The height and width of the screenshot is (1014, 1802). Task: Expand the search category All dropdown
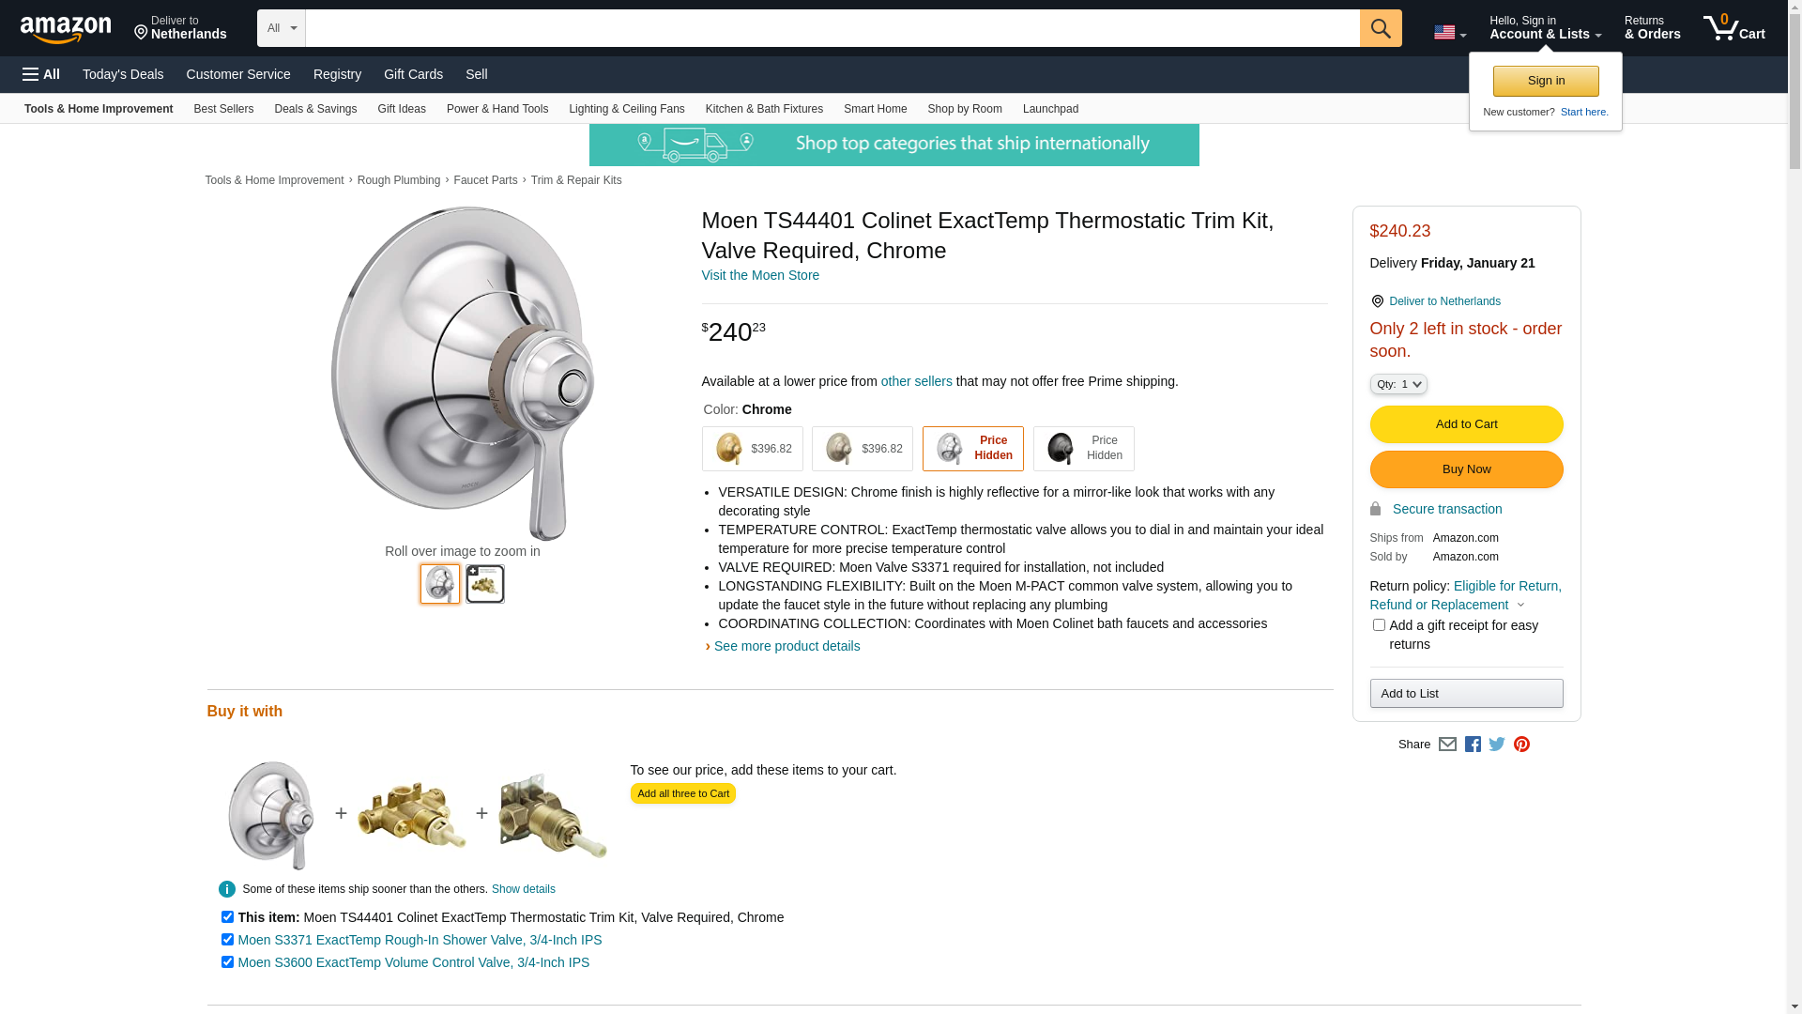[281, 28]
